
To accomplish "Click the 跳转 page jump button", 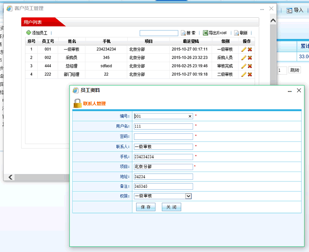I will (294, 70).
